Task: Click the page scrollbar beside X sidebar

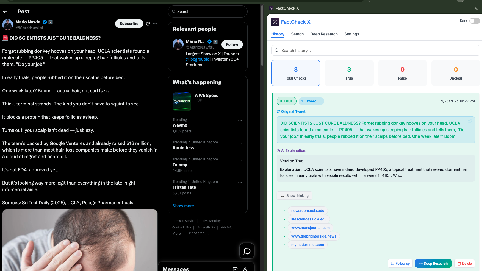Action: pos(262,36)
